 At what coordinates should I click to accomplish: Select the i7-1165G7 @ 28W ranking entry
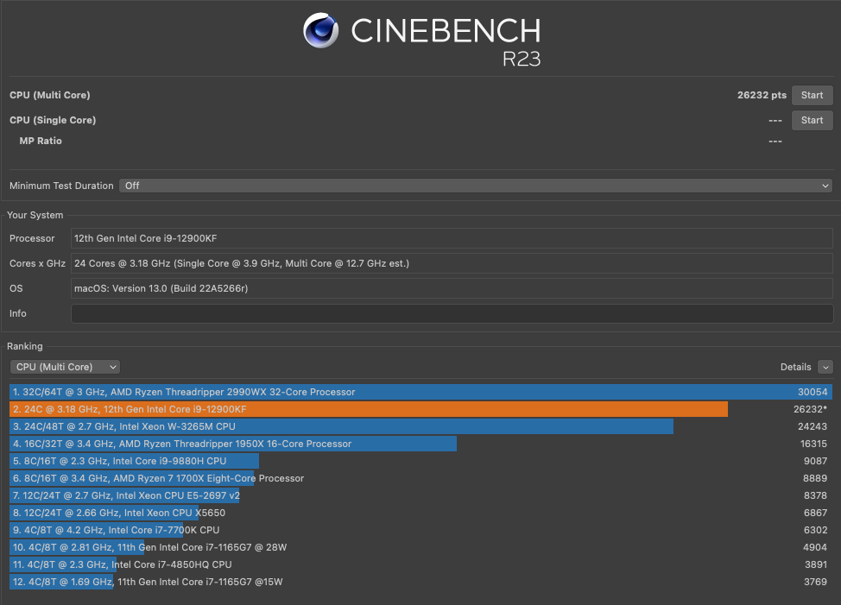tap(149, 547)
